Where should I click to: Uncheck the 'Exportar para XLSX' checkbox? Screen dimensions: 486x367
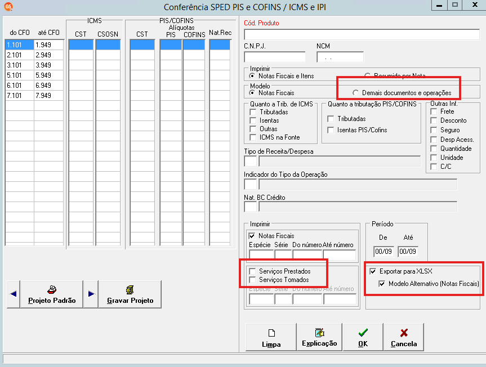[373, 271]
